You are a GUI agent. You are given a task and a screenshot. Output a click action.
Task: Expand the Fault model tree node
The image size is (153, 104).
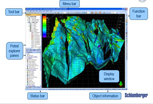(x=28, y=18)
